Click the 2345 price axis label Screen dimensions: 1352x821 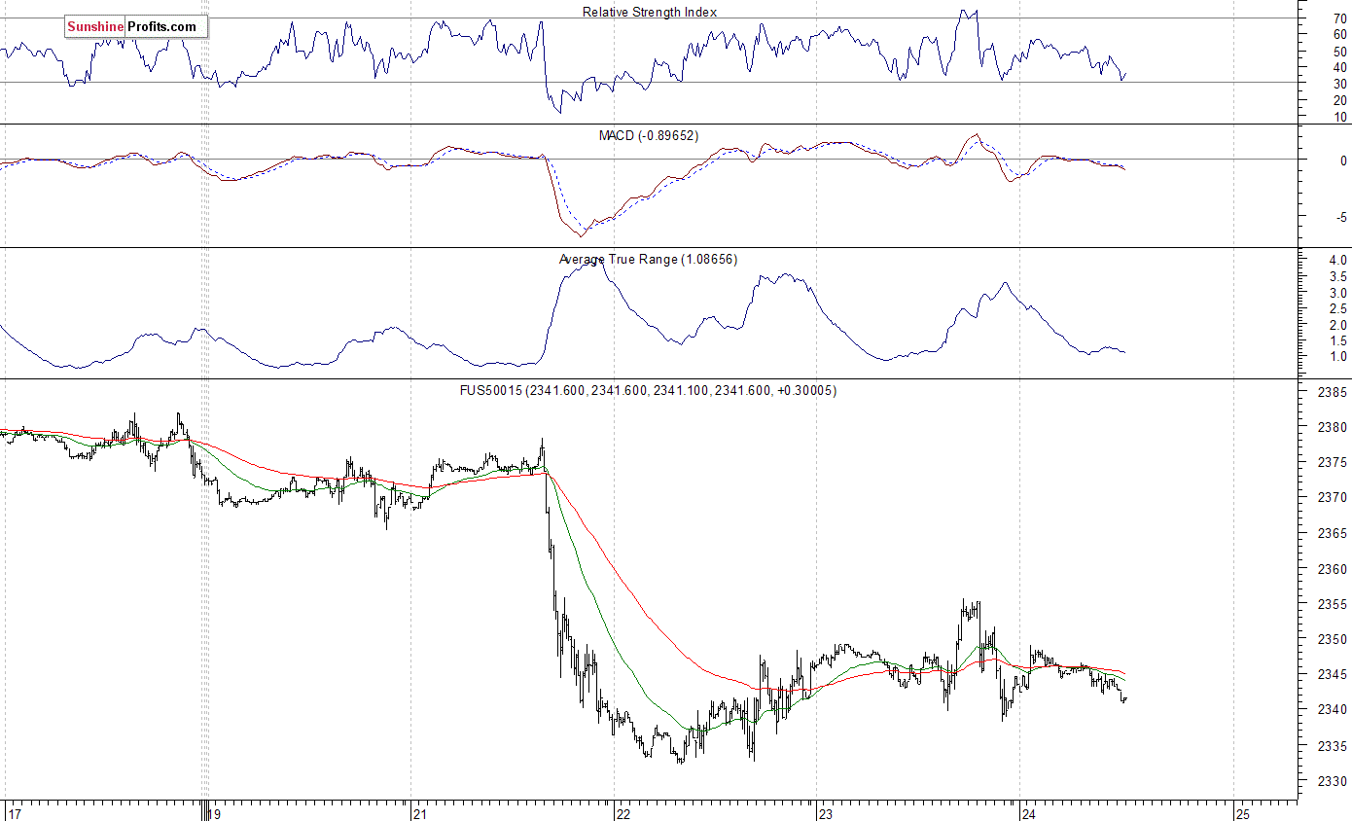pos(1333,674)
